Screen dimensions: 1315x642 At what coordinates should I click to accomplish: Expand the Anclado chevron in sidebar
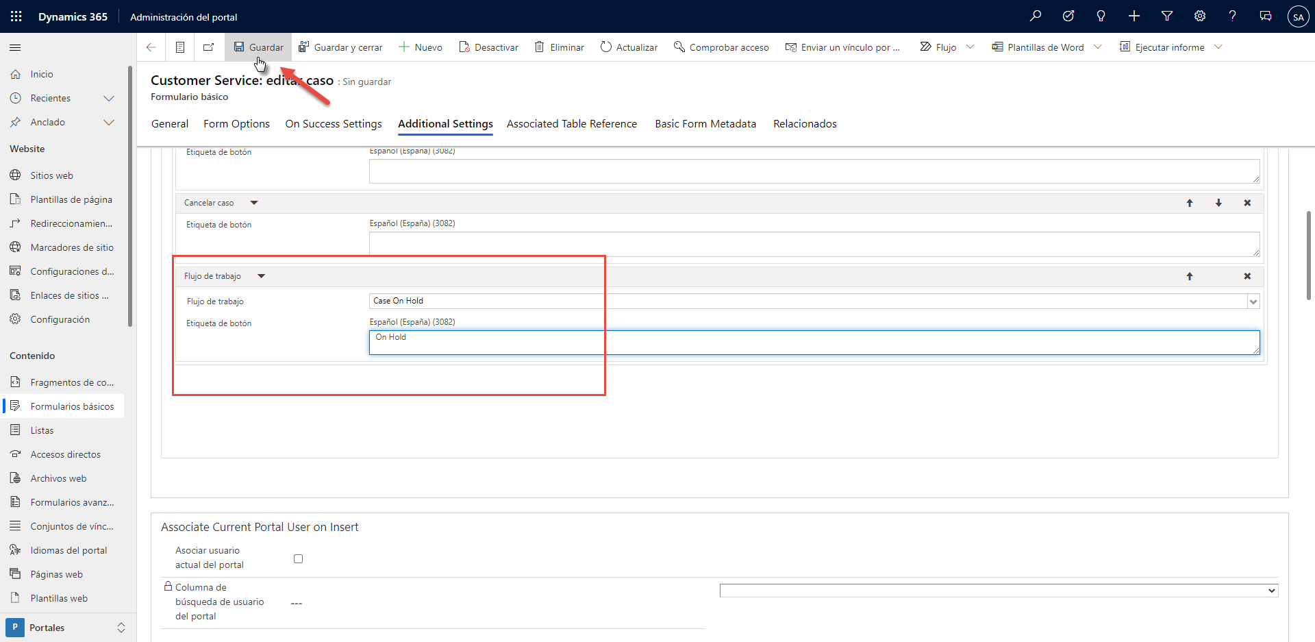point(108,122)
